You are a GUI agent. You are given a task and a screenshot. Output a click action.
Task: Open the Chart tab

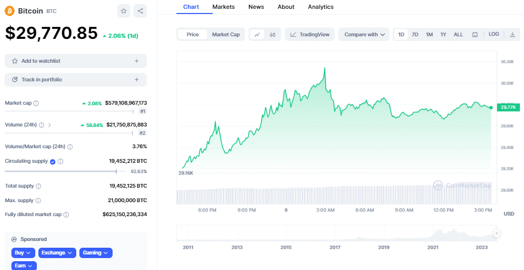pos(191,7)
